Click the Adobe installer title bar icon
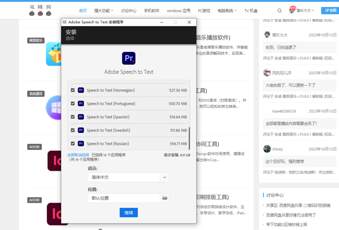The width and height of the screenshot is (339, 230). 65,22
